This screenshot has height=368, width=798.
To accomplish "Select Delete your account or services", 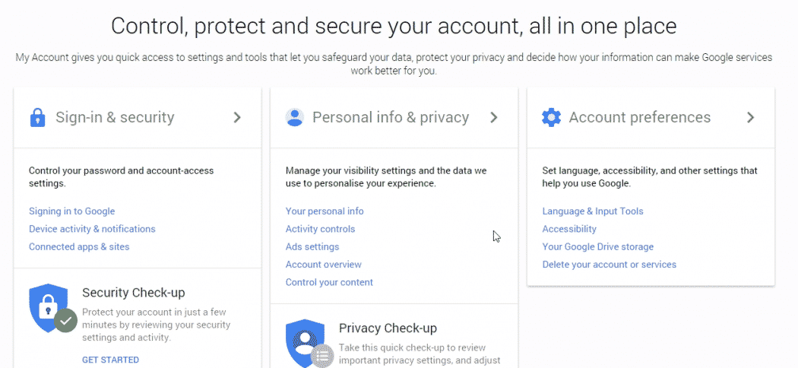I will (610, 265).
